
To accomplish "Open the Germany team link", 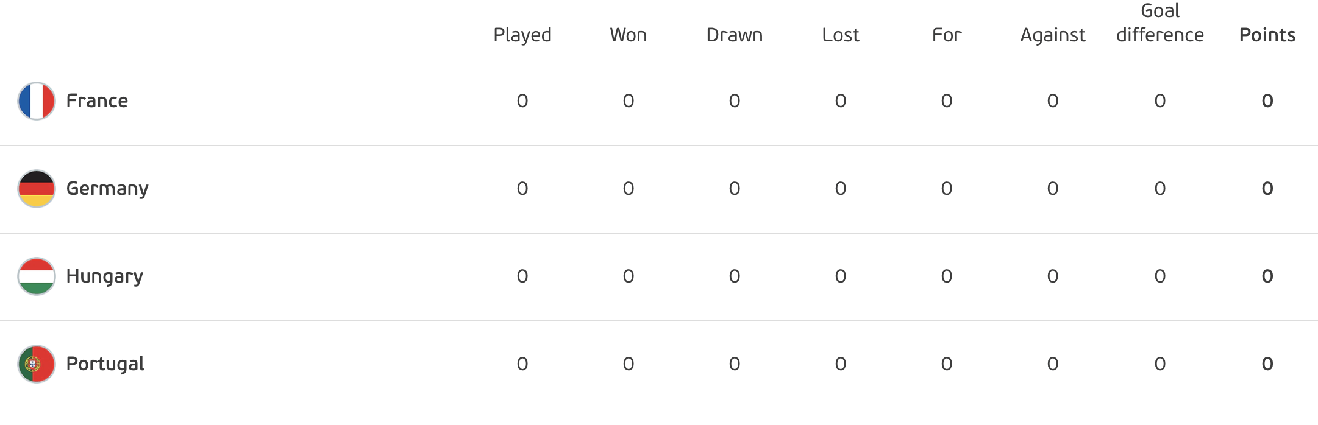I will (107, 189).
